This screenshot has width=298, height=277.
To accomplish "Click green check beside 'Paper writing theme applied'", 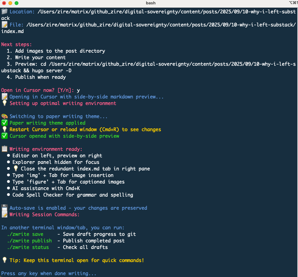I will (x=4, y=123).
